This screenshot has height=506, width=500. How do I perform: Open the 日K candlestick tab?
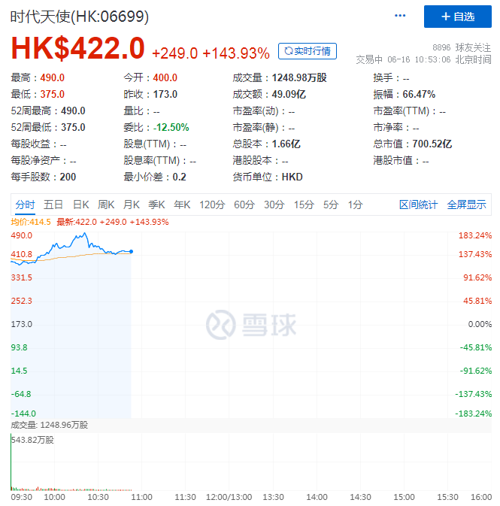click(80, 205)
